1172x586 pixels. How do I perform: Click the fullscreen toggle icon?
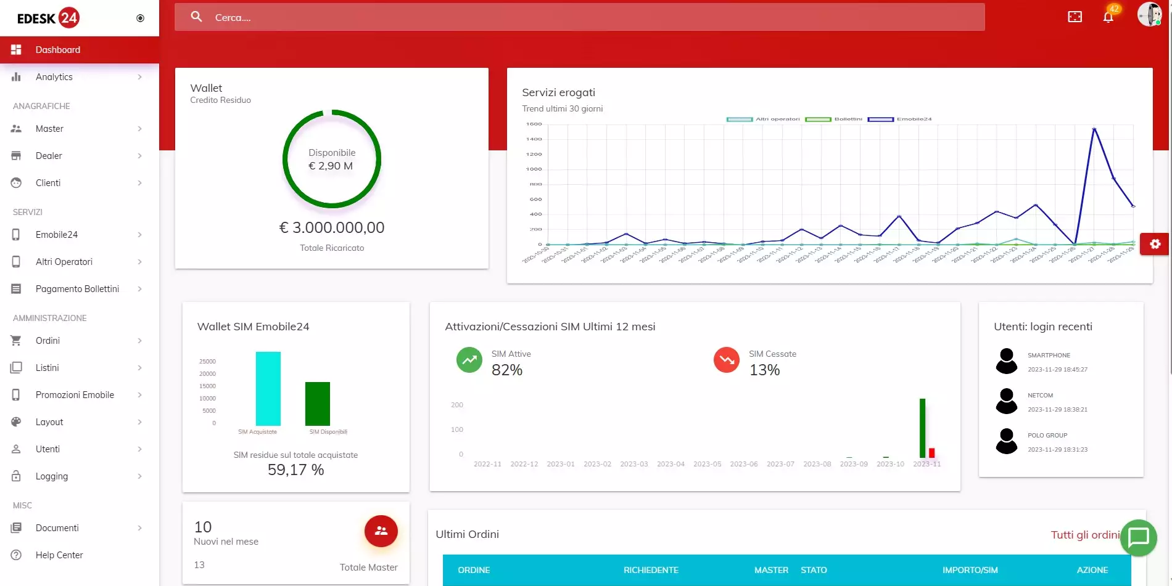click(1075, 17)
